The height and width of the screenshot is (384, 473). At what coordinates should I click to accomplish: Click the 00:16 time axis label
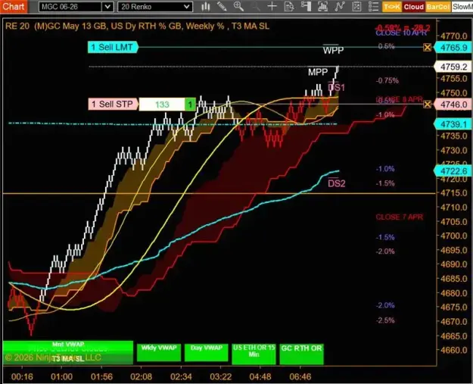click(x=22, y=376)
